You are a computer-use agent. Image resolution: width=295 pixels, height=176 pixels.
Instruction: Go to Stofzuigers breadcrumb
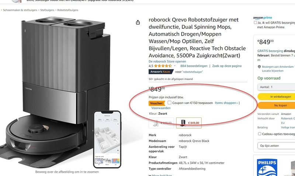tap(47, 10)
